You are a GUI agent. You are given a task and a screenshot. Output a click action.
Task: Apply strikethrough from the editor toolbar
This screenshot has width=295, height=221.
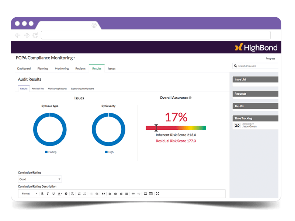pos(66,194)
